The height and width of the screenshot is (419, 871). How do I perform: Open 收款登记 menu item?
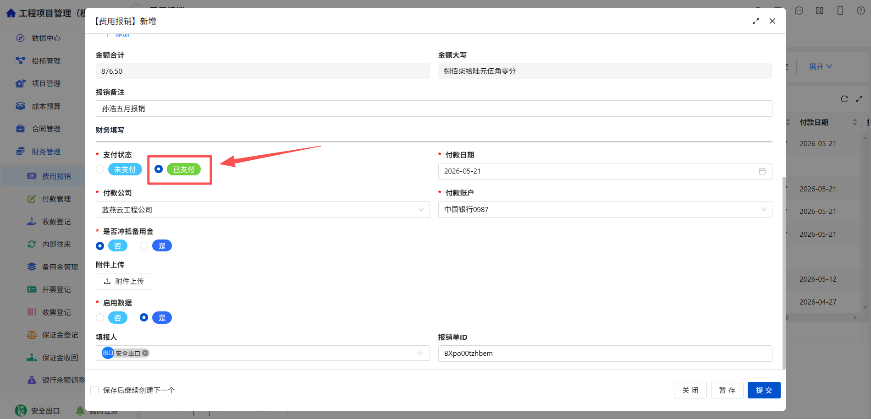[x=56, y=222]
